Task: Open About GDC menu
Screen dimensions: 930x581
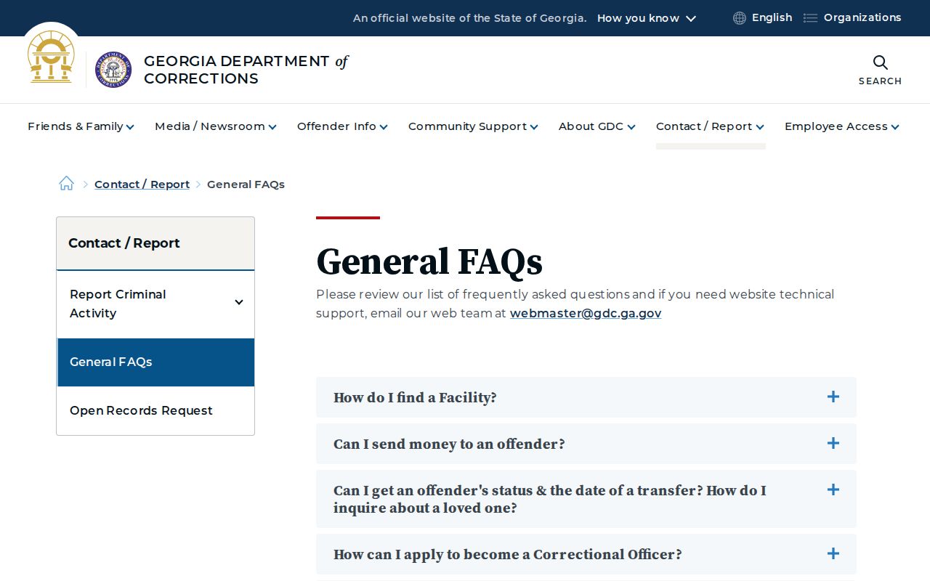Action: 597,126
